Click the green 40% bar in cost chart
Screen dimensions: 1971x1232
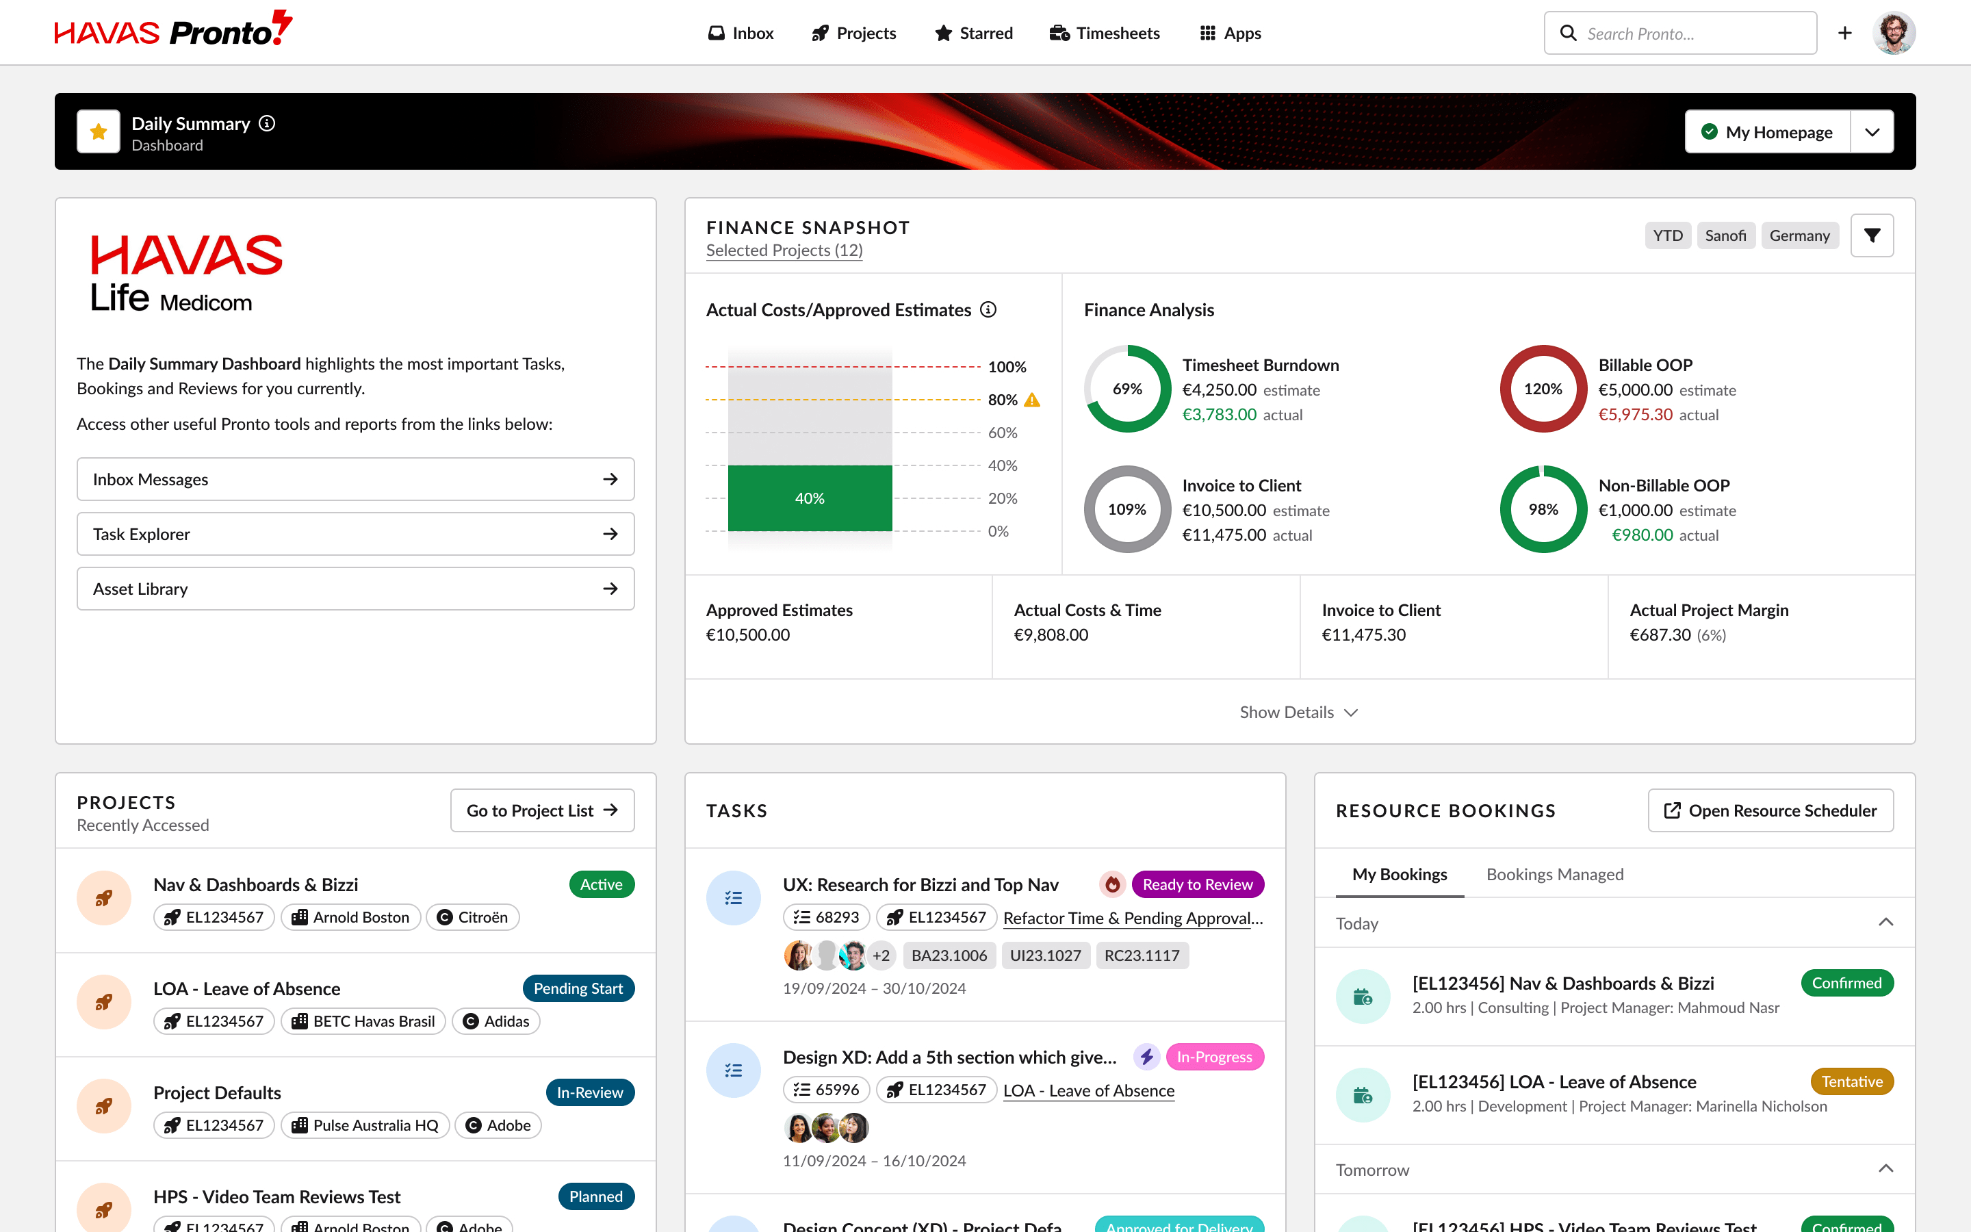tap(810, 498)
